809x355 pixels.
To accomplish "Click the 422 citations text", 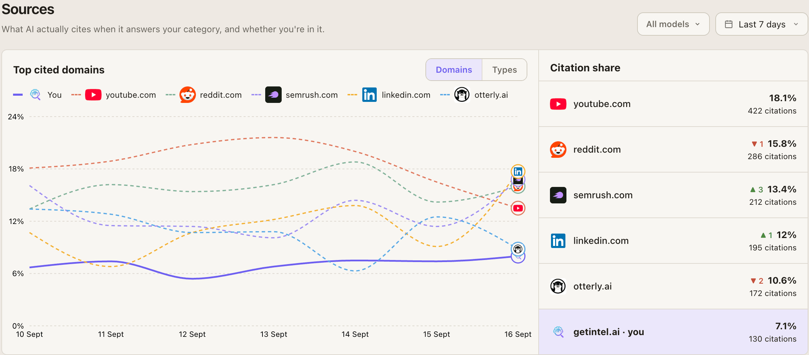I will [772, 111].
